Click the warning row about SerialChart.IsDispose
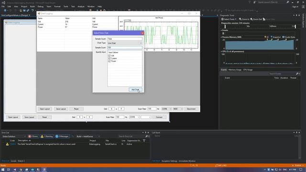The image size is (306, 172). pos(76,144)
